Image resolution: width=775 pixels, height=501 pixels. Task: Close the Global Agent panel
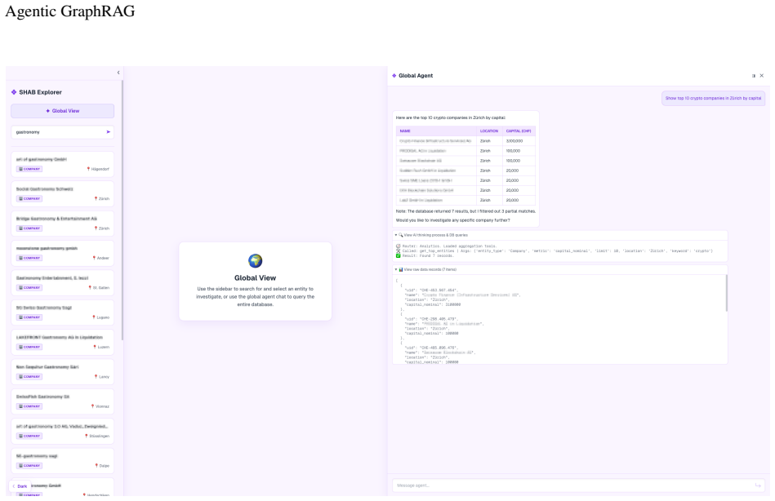(762, 76)
